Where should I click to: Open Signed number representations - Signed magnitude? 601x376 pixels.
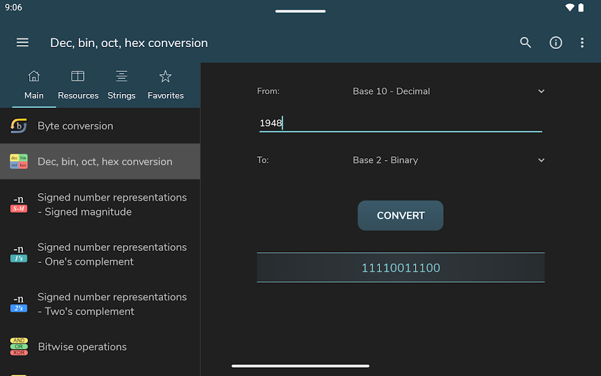(100, 204)
